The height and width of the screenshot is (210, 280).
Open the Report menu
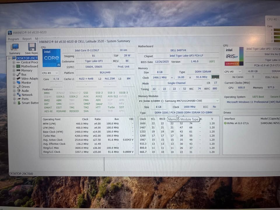pos(27,39)
